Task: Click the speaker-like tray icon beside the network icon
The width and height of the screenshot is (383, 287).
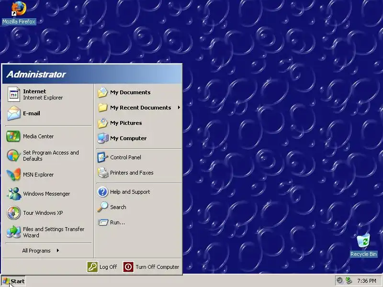Action: pos(340,281)
